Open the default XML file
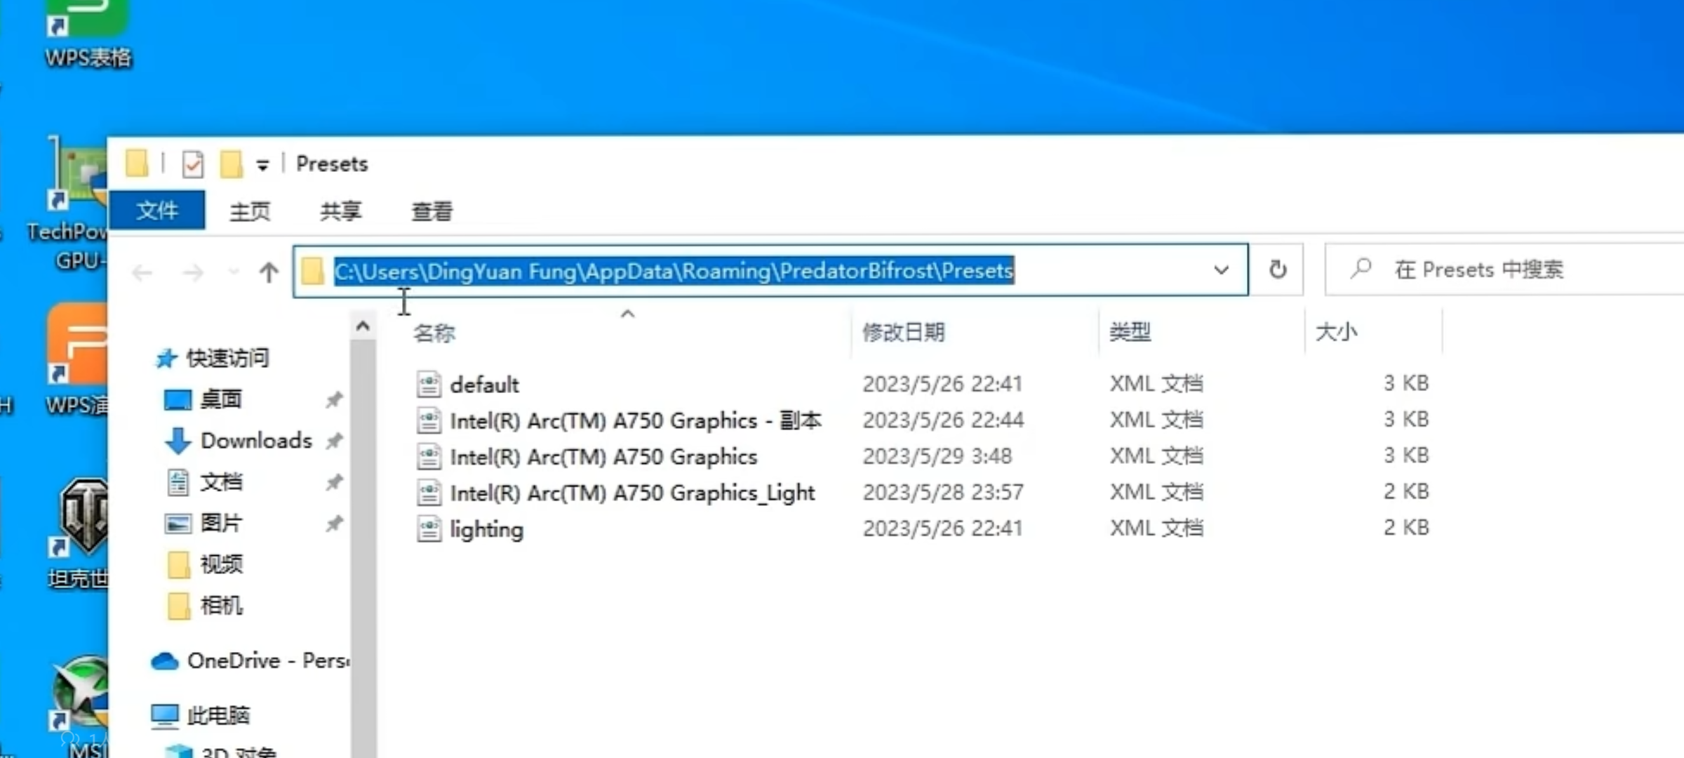 coord(483,385)
